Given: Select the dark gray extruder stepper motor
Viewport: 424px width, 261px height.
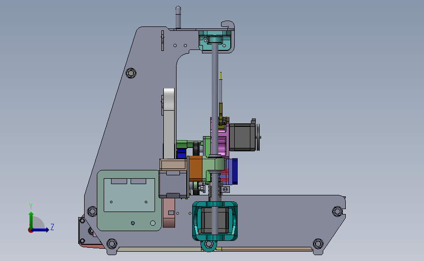Looking at the screenshot, I should click(242, 137).
